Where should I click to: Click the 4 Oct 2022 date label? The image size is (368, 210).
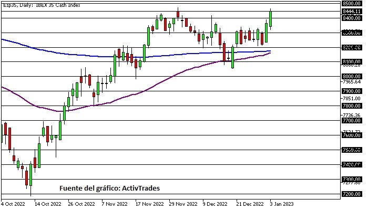14,203
